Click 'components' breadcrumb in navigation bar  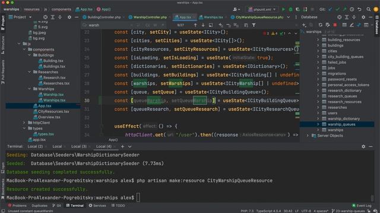pos(61,9)
